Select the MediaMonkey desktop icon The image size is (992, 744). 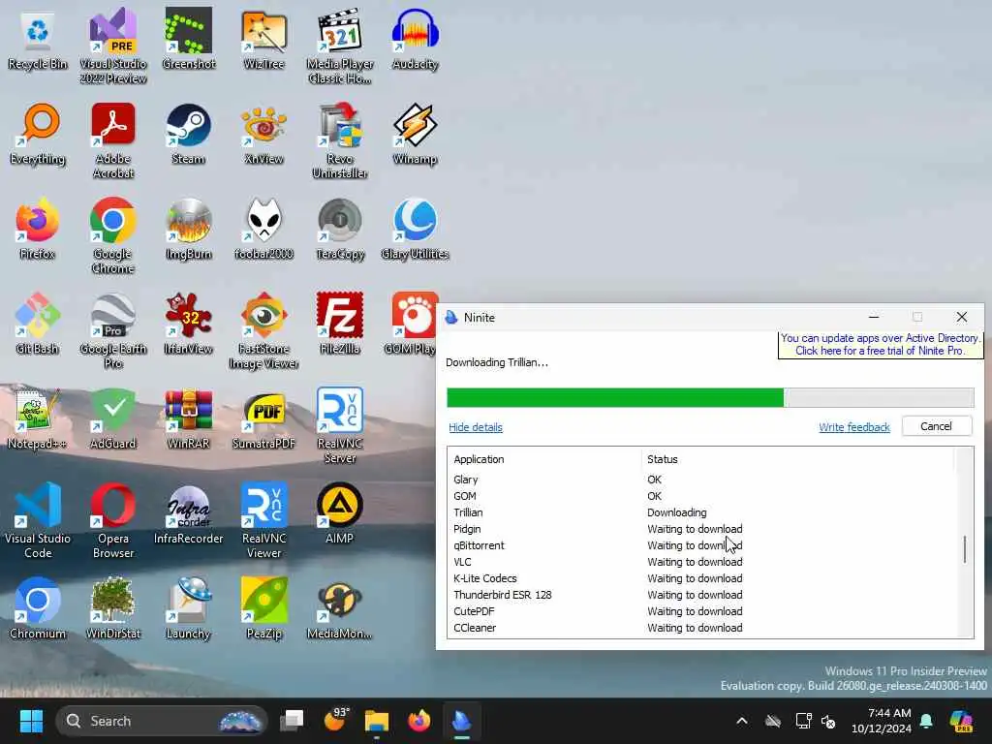(340, 609)
